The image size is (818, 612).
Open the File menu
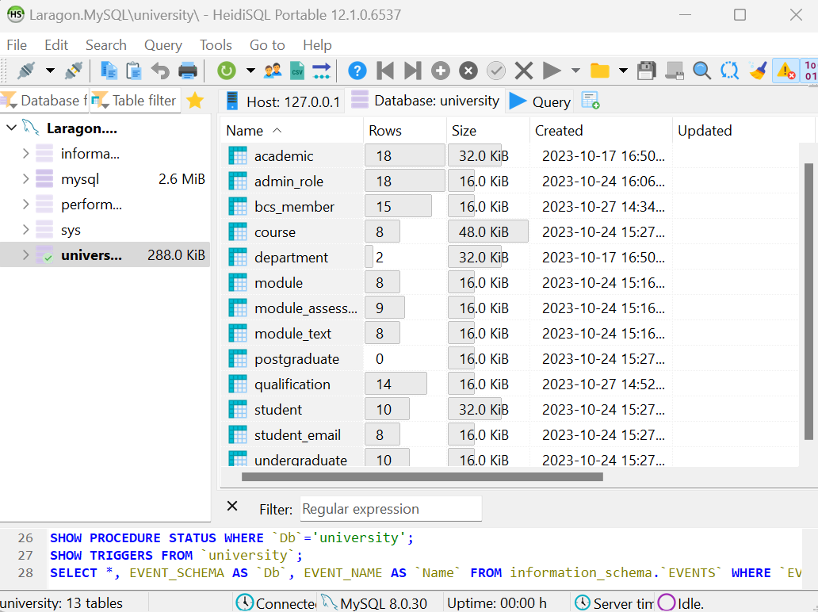[17, 45]
